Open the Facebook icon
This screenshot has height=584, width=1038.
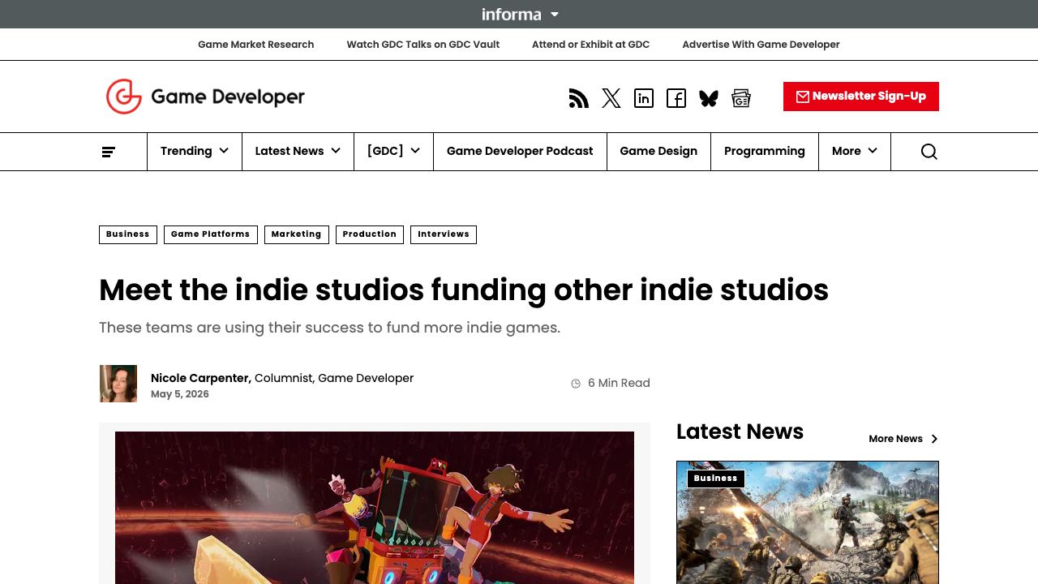point(676,98)
